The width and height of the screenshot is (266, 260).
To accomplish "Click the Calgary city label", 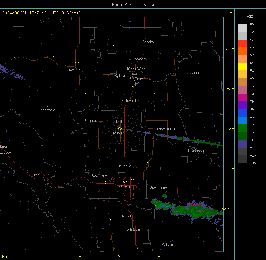I will pyautogui.click(x=123, y=186).
